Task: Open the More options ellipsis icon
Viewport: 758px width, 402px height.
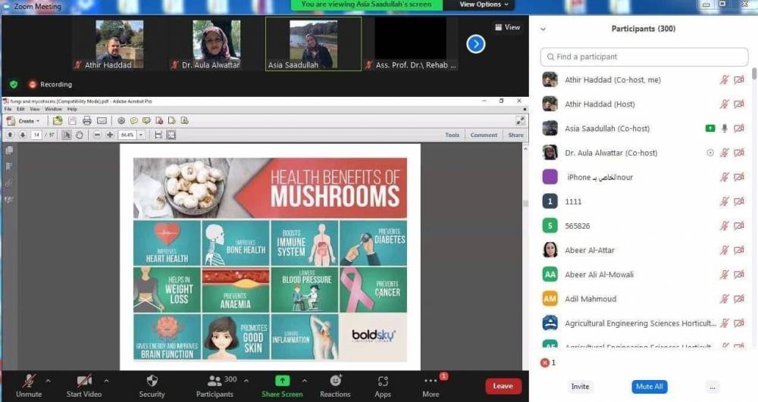Action: 431,381
